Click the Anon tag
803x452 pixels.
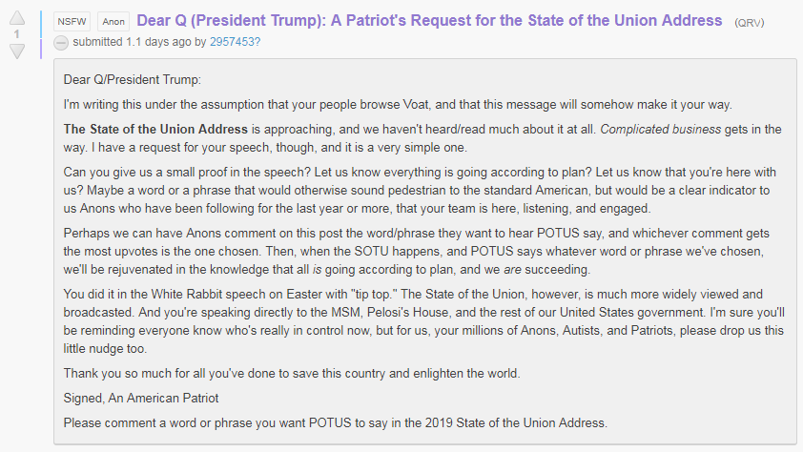click(x=113, y=22)
